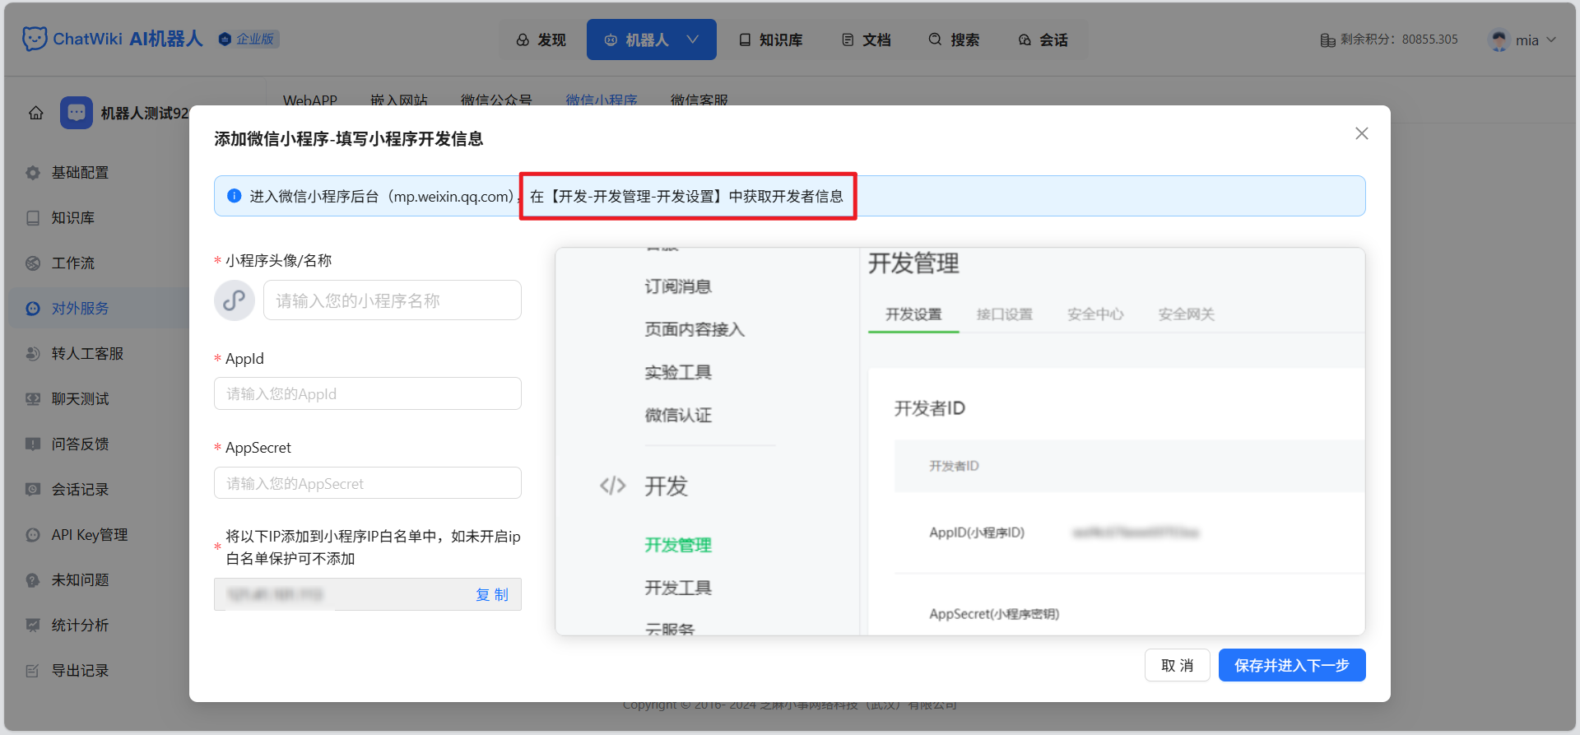Click the 问答反馈 sidebar icon
The height and width of the screenshot is (735, 1580).
click(33, 444)
